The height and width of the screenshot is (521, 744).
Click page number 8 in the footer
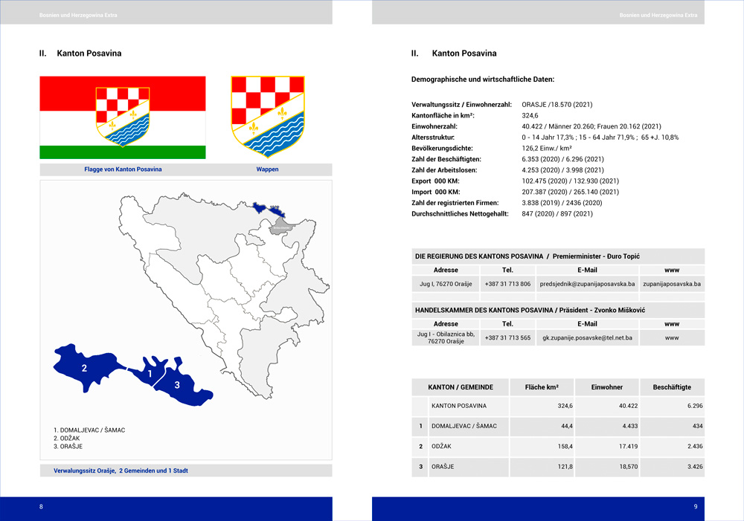tap(42, 507)
